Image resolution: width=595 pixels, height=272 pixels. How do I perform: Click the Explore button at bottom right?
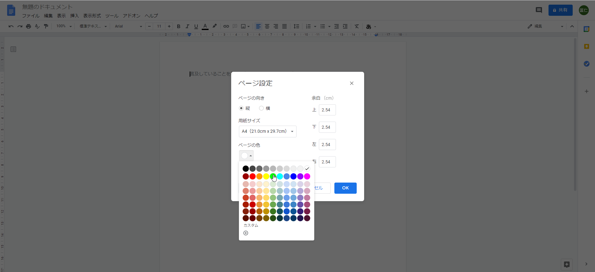(567, 265)
